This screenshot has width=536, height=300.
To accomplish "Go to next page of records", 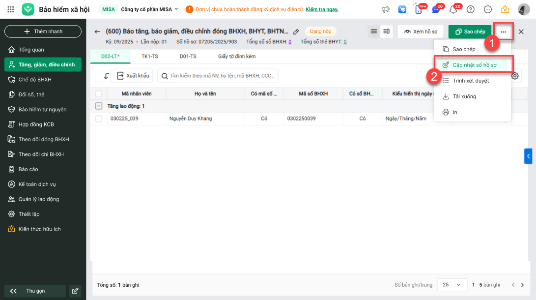I will [x=522, y=285].
